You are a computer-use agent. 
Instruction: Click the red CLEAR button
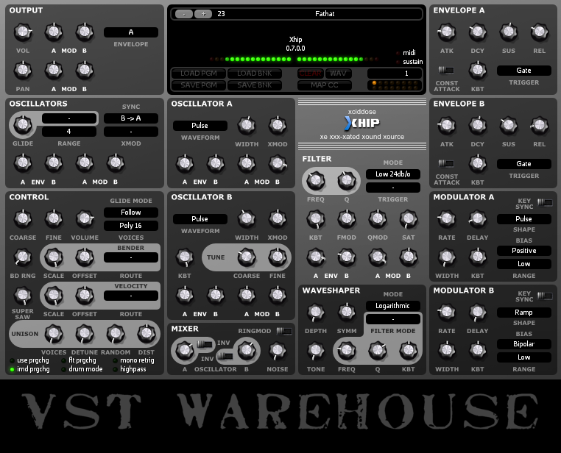point(310,74)
